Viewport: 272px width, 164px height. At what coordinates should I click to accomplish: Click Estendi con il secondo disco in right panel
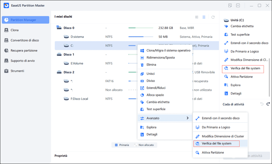(x=246, y=43)
